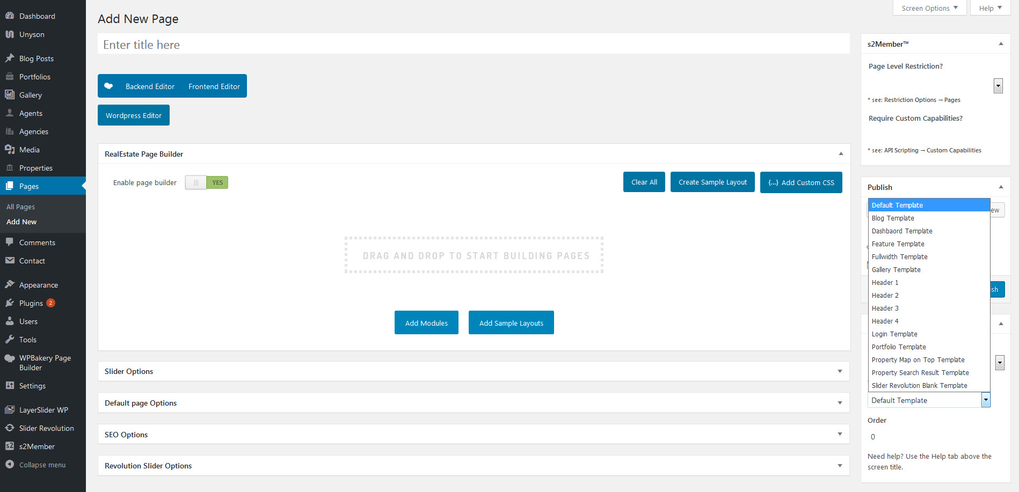
Task: Collapse the RealEstate Page Builder panel
Action: (x=840, y=153)
